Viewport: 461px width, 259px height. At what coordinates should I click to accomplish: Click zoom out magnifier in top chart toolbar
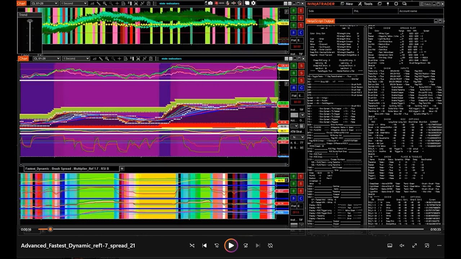tap(111, 3)
